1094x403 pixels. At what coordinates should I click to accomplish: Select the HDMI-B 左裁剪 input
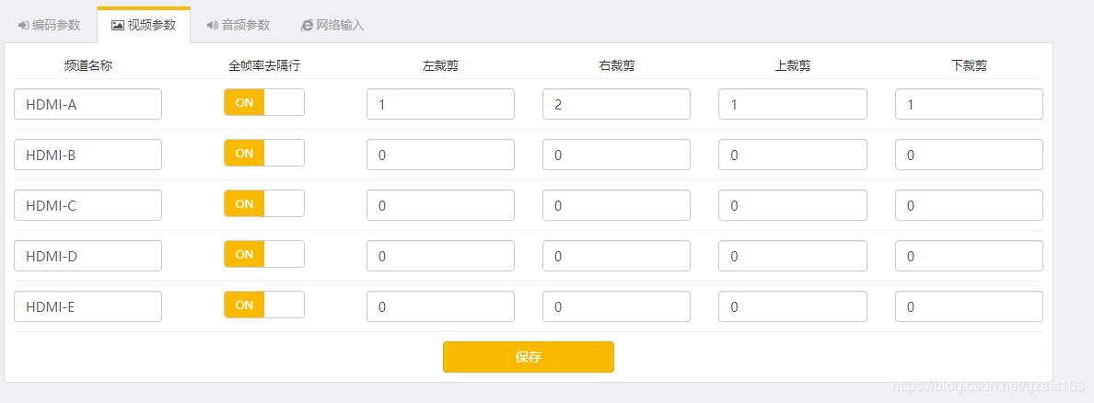(440, 155)
